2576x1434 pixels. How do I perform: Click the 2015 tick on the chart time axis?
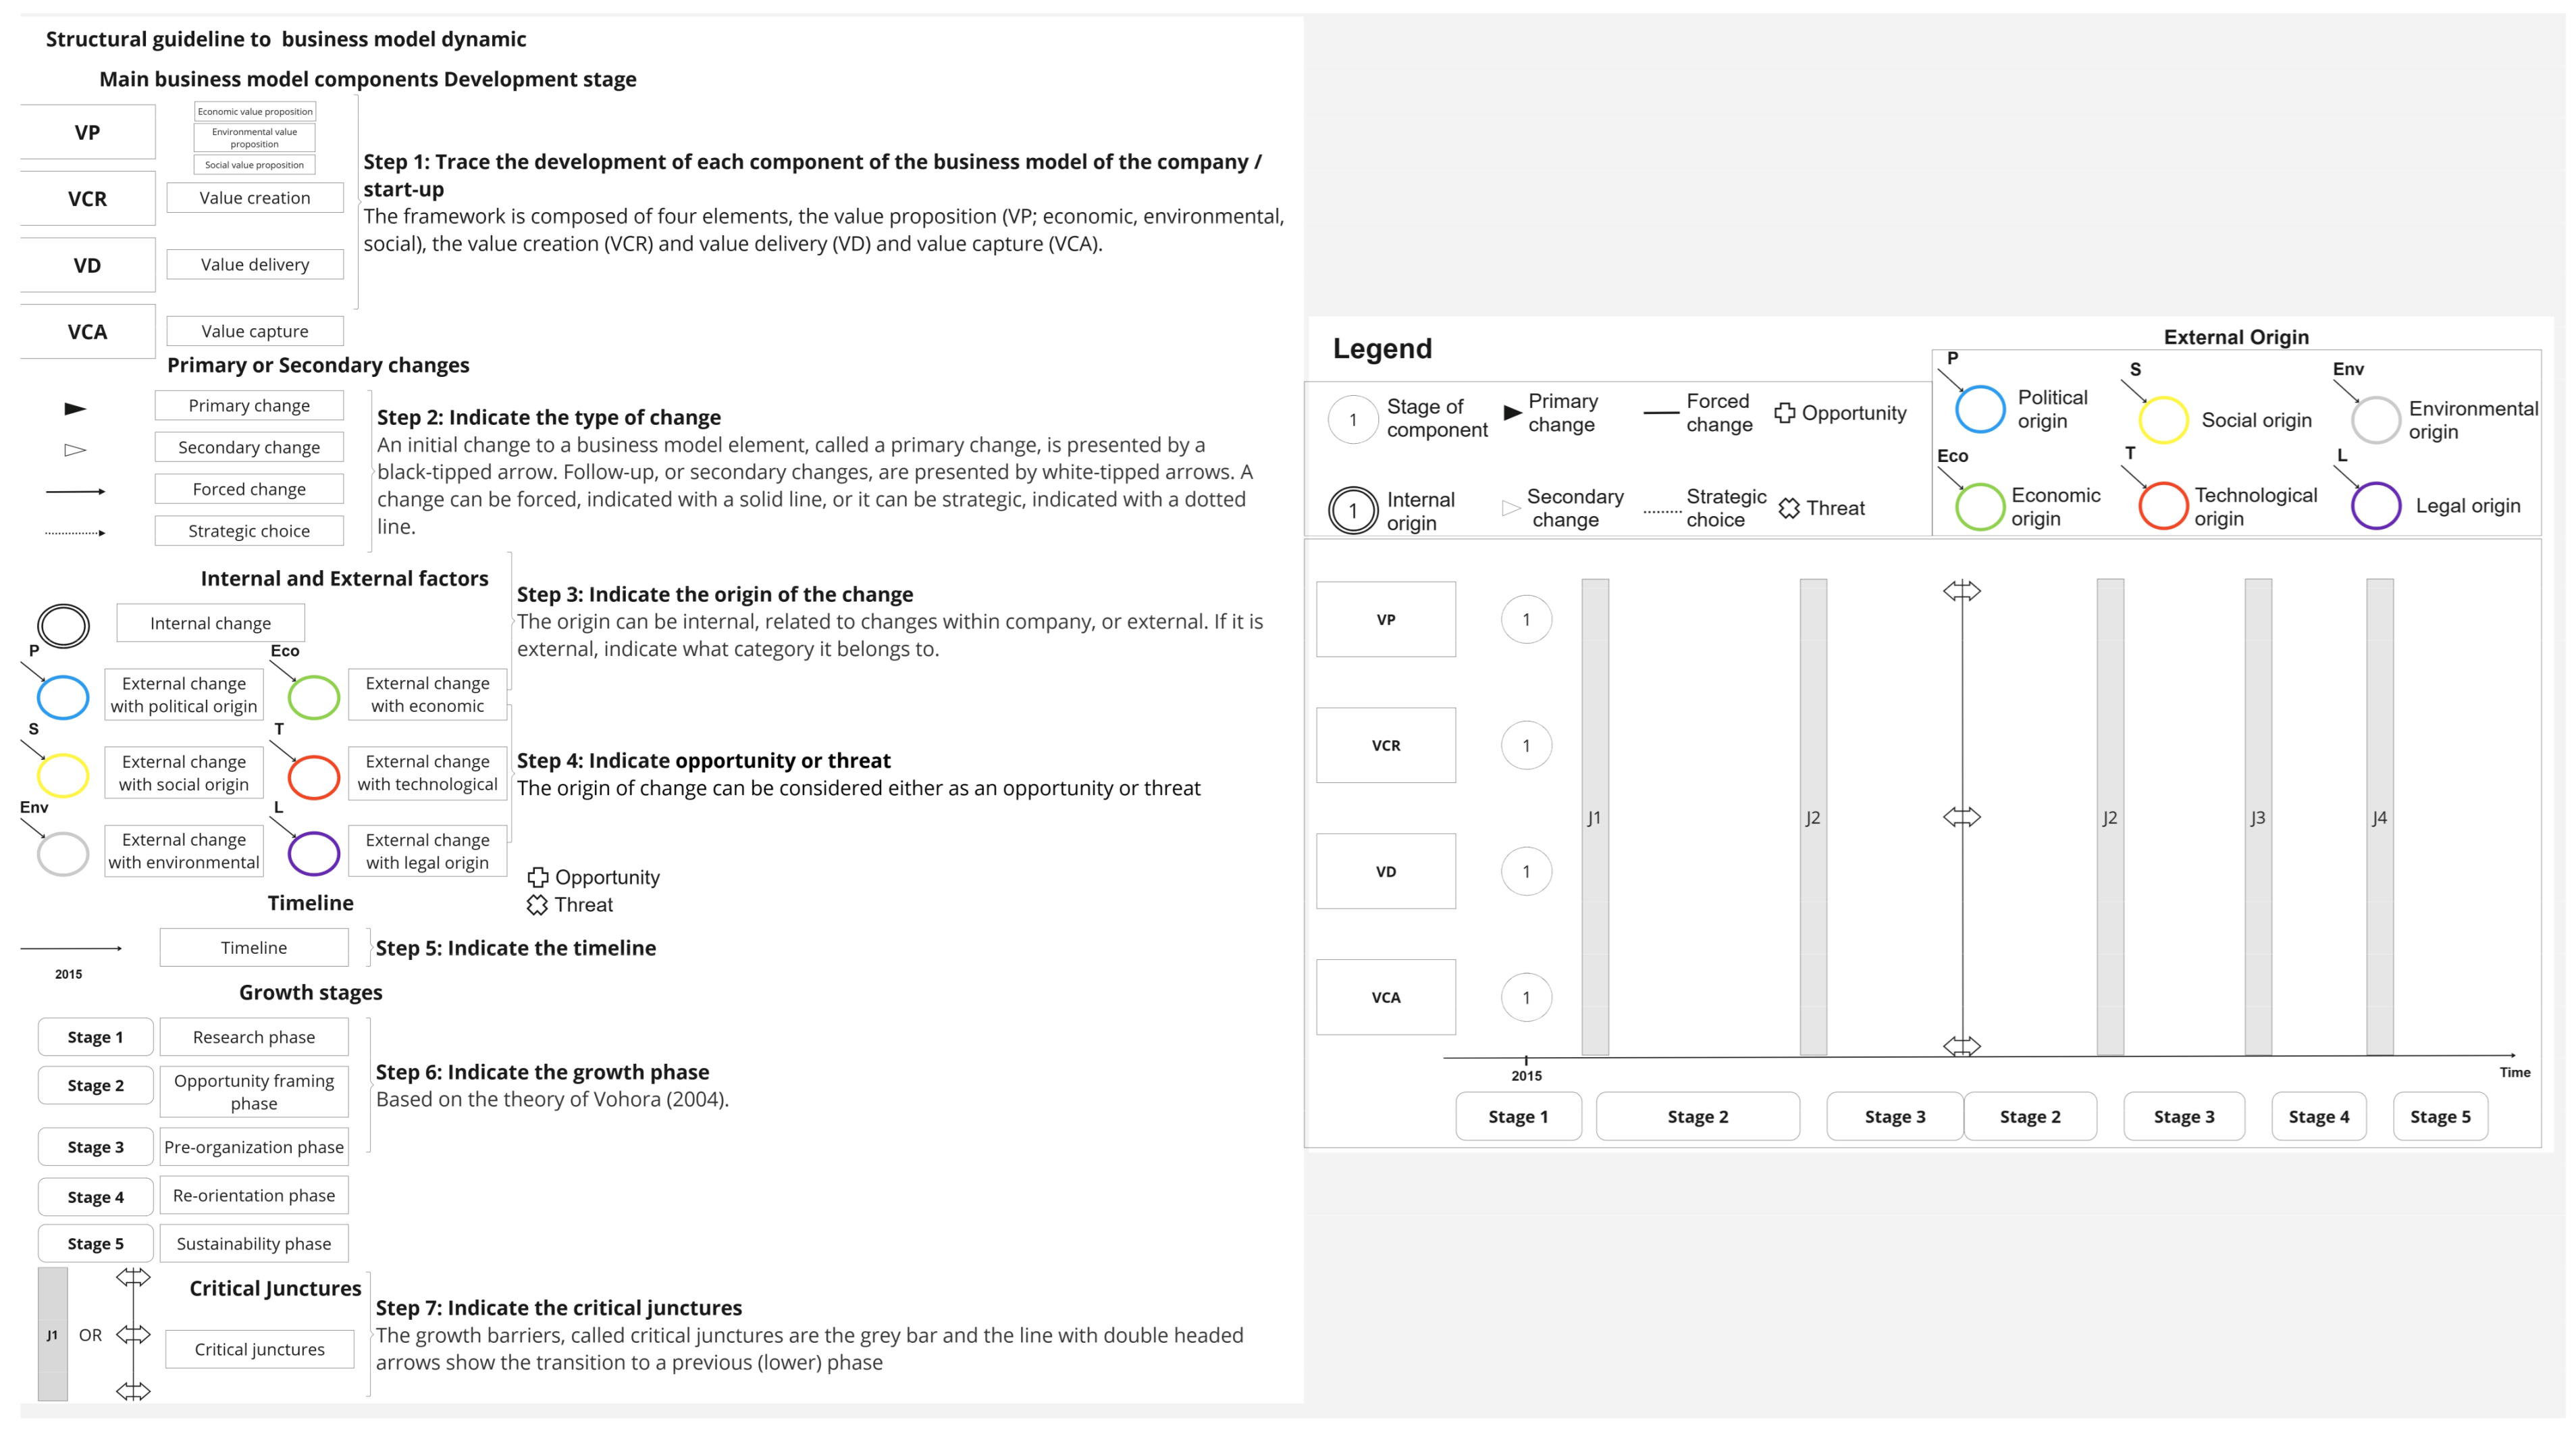click(x=1526, y=1060)
